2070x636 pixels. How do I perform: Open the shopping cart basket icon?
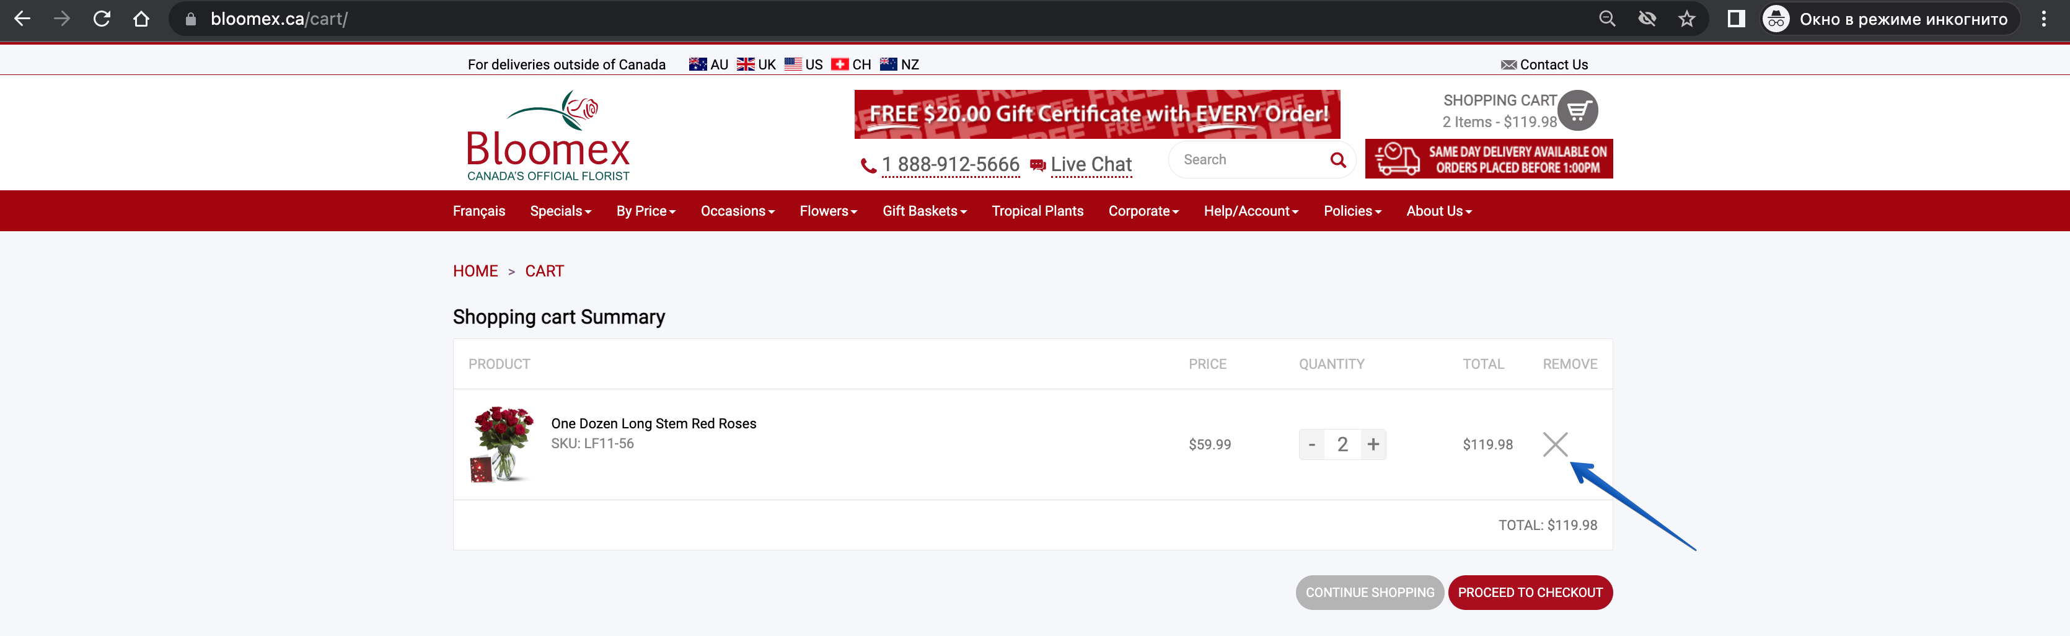tap(1577, 110)
